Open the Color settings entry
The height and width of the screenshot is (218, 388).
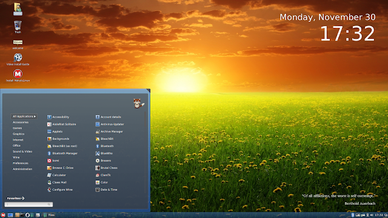point(102,182)
